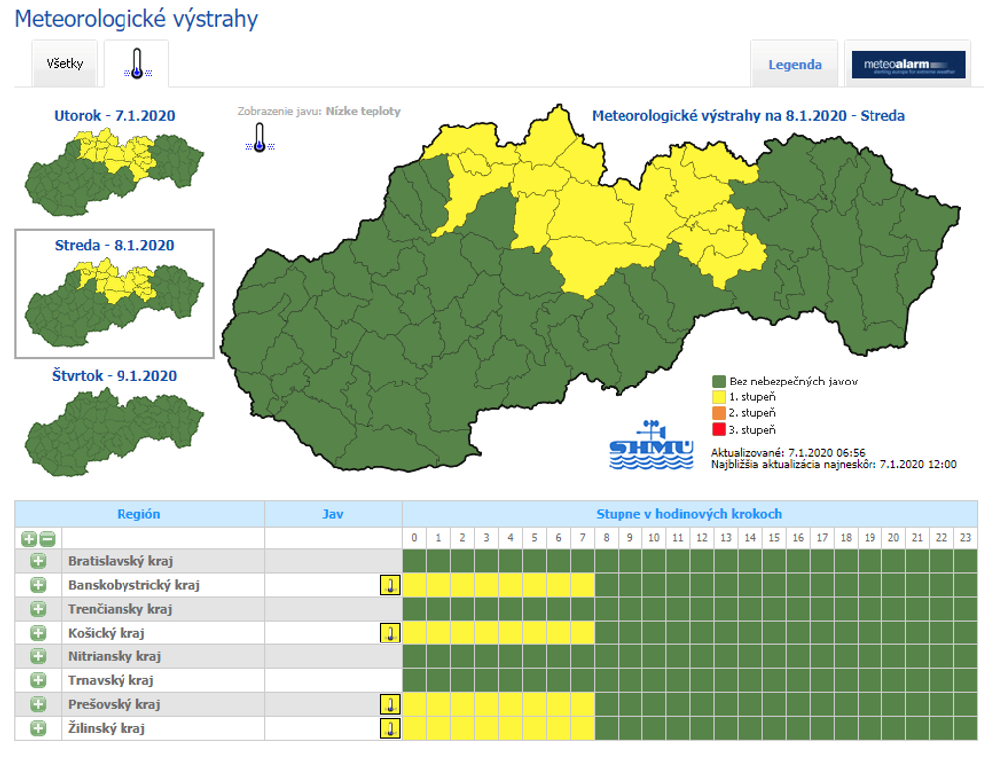Expand the Bratislavský kraj row
The width and height of the screenshot is (996, 771).
[38, 561]
